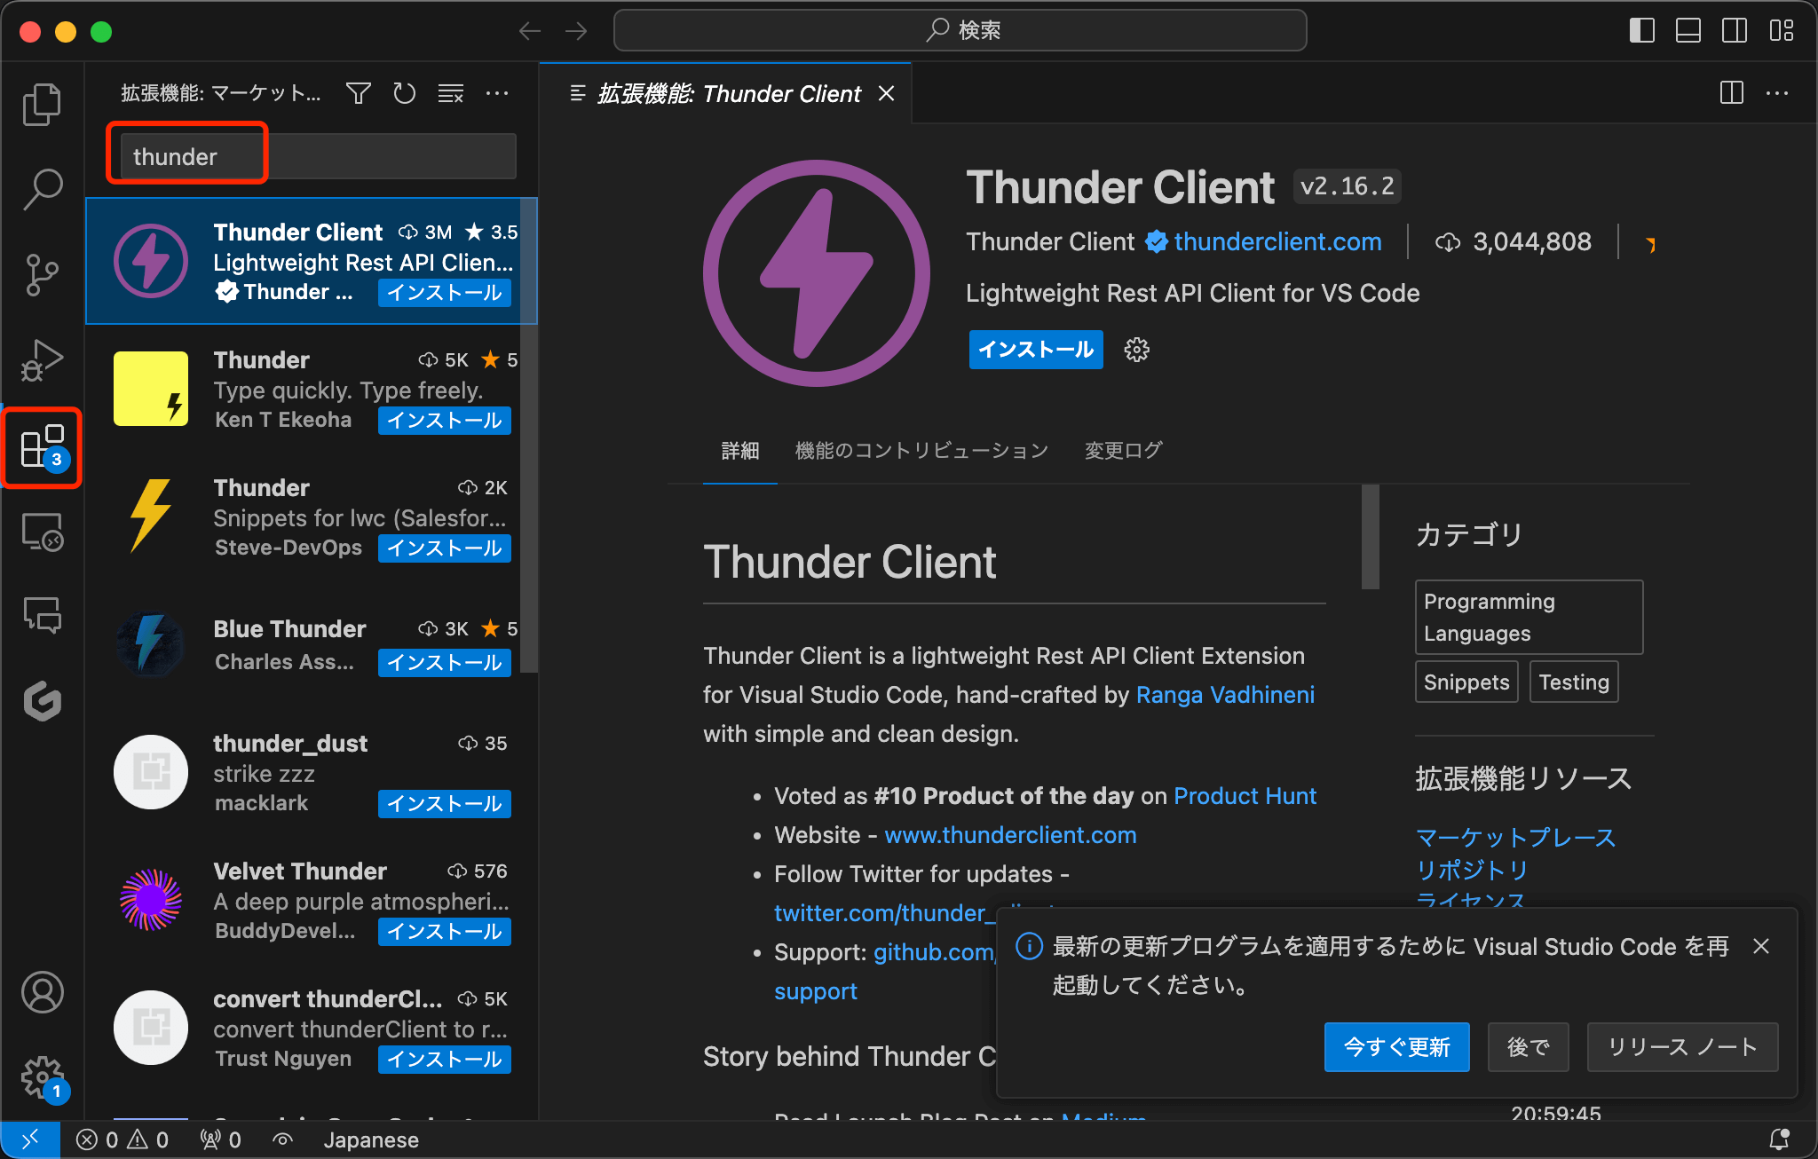Toggle the secondary side bar layout icon
This screenshot has height=1159, width=1818.
click(x=1735, y=31)
